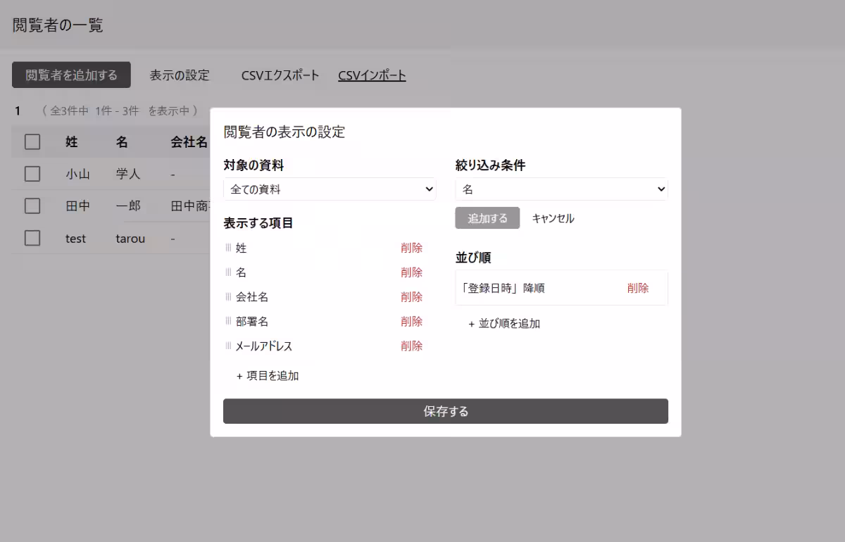The height and width of the screenshot is (542, 845).
Task: Click the キャンセル link
Action: pyautogui.click(x=553, y=218)
